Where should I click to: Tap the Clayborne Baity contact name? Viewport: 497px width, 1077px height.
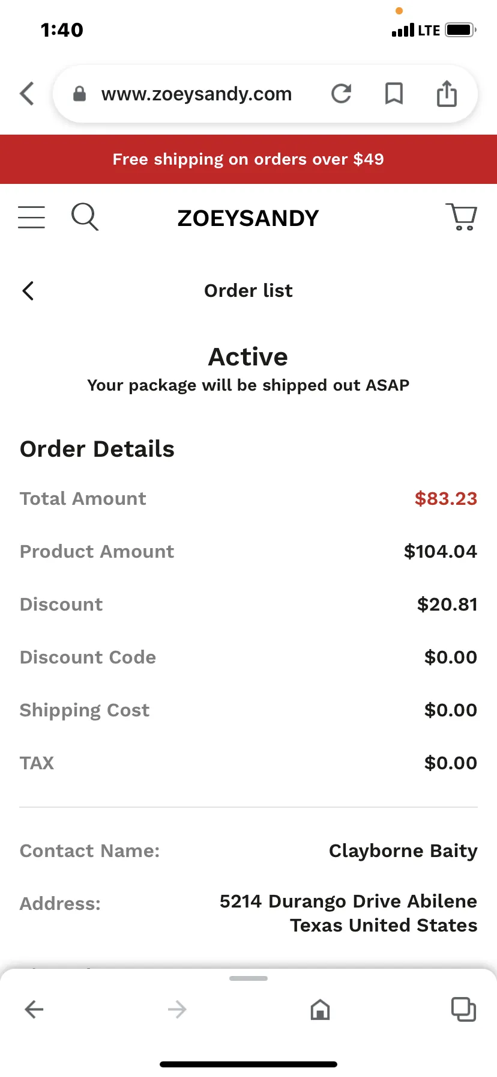click(x=403, y=851)
